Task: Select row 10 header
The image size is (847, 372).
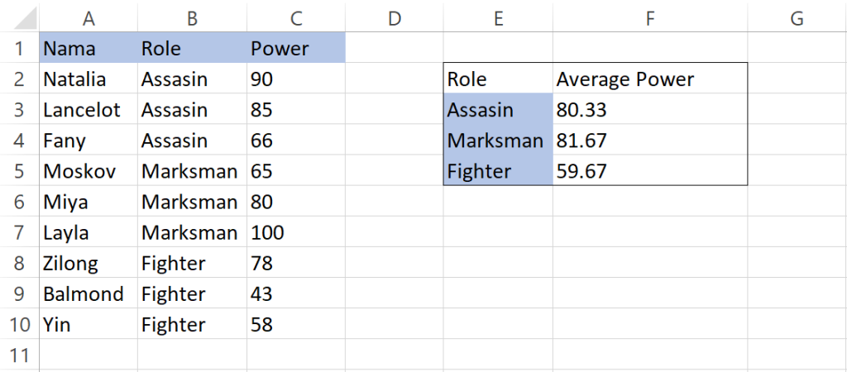Action: (19, 325)
